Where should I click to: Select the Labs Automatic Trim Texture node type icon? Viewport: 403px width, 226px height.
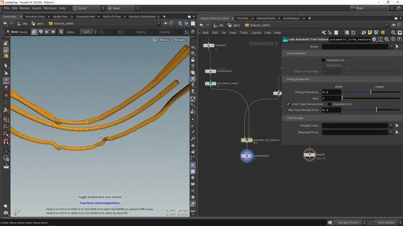pyautogui.click(x=285, y=40)
